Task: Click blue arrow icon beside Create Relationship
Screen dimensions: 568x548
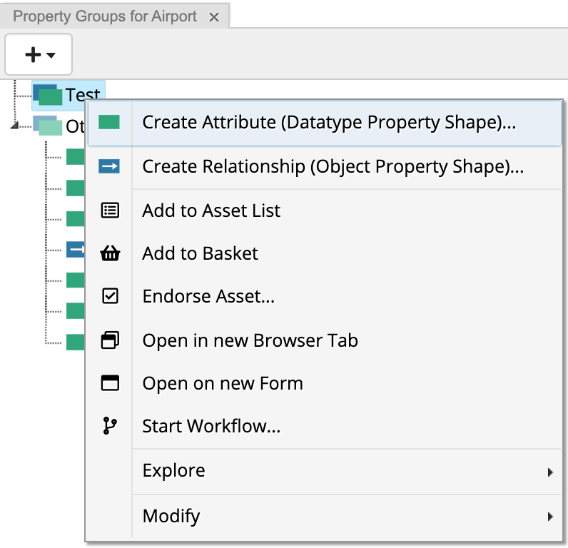Action: pyautogui.click(x=109, y=166)
